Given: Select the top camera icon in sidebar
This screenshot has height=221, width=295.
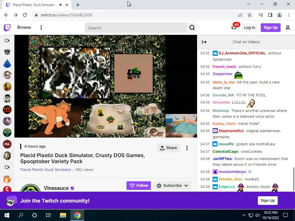Looking at the screenshot, I should point(7,41).
